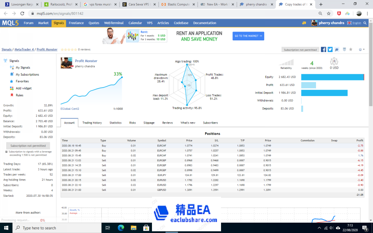Switch to the Trading history tab
This screenshot has width=373, height=233.
point(92,123)
